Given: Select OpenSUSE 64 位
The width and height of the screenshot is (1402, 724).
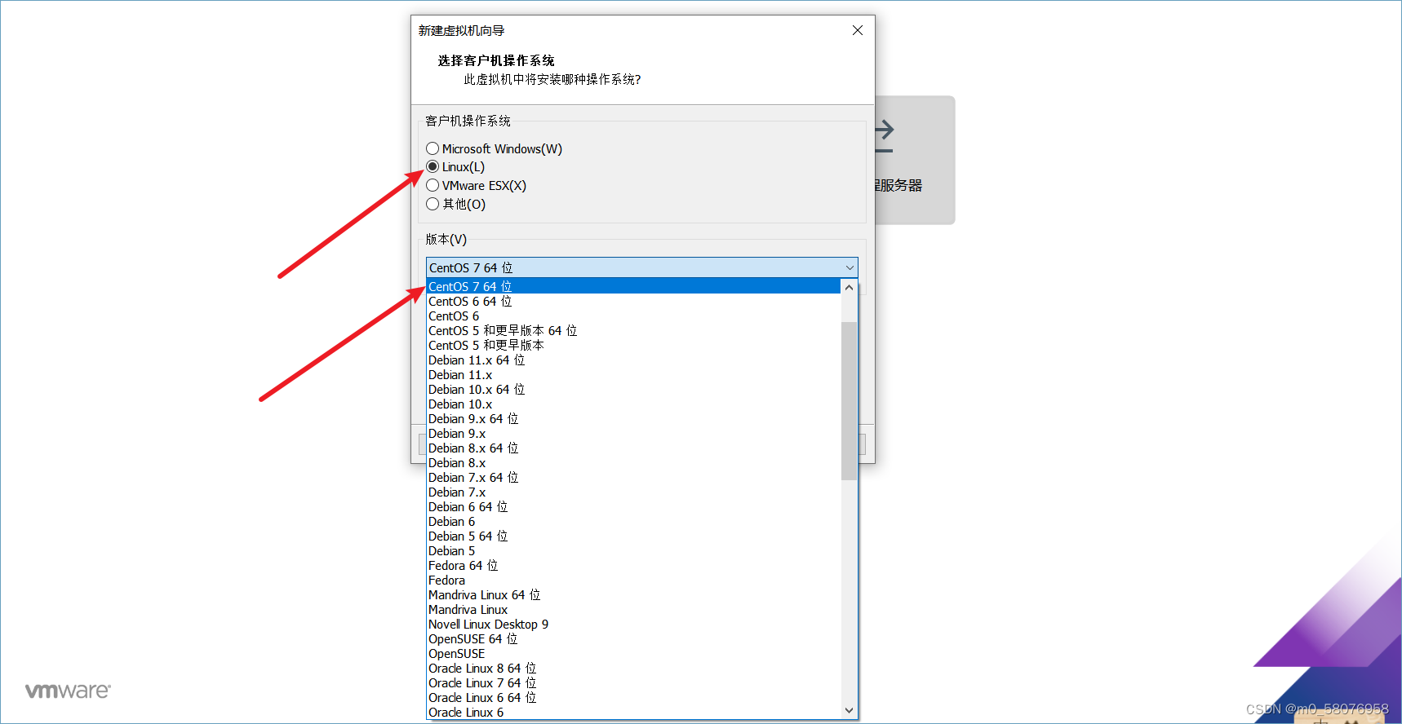Looking at the screenshot, I should pos(633,638).
